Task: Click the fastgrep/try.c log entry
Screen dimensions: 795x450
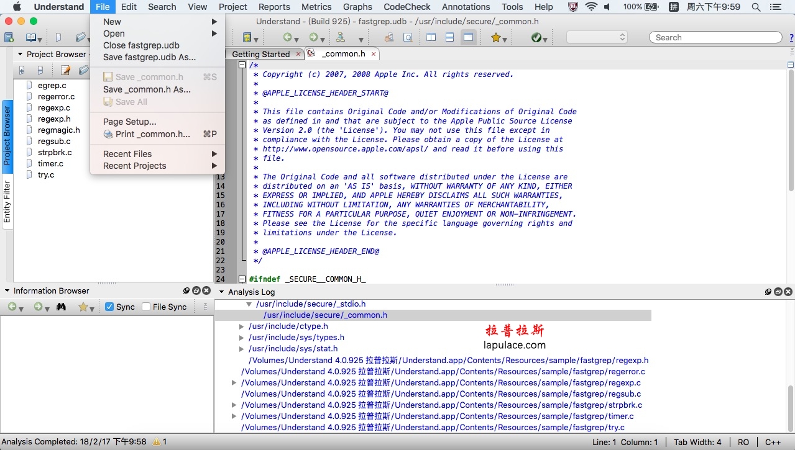Action: click(433, 427)
